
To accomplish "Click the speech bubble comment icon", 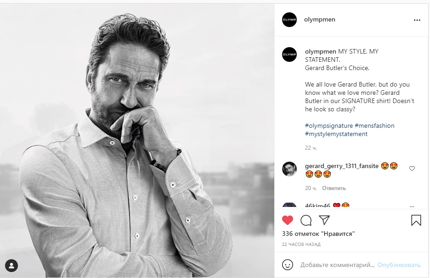I will (x=306, y=220).
